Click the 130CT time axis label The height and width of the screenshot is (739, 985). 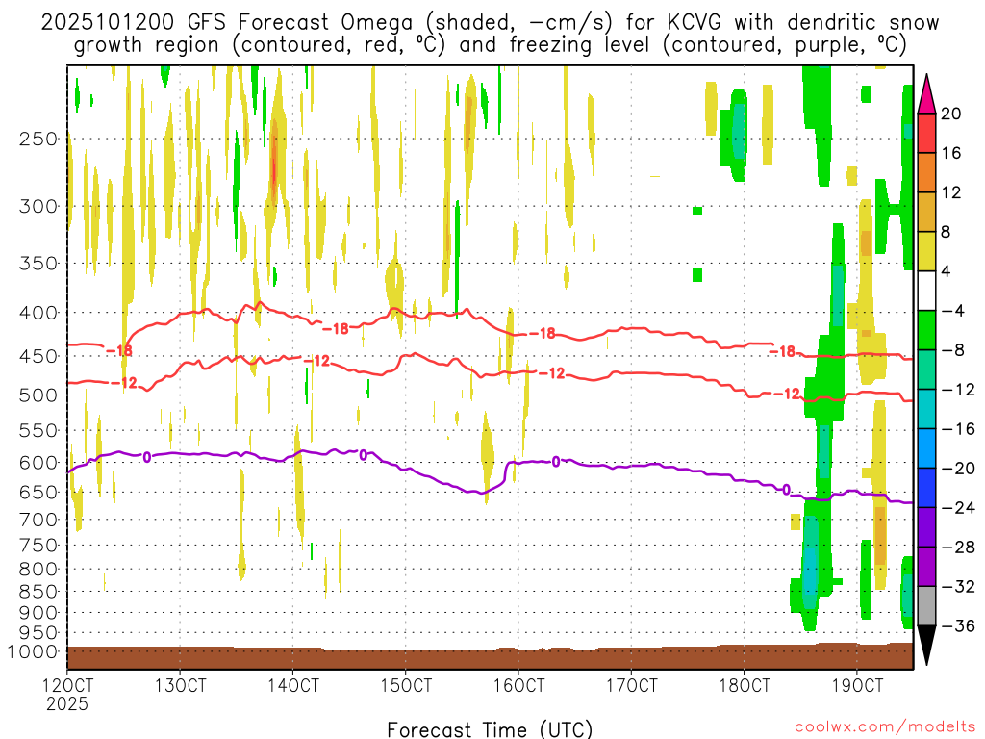(180, 685)
